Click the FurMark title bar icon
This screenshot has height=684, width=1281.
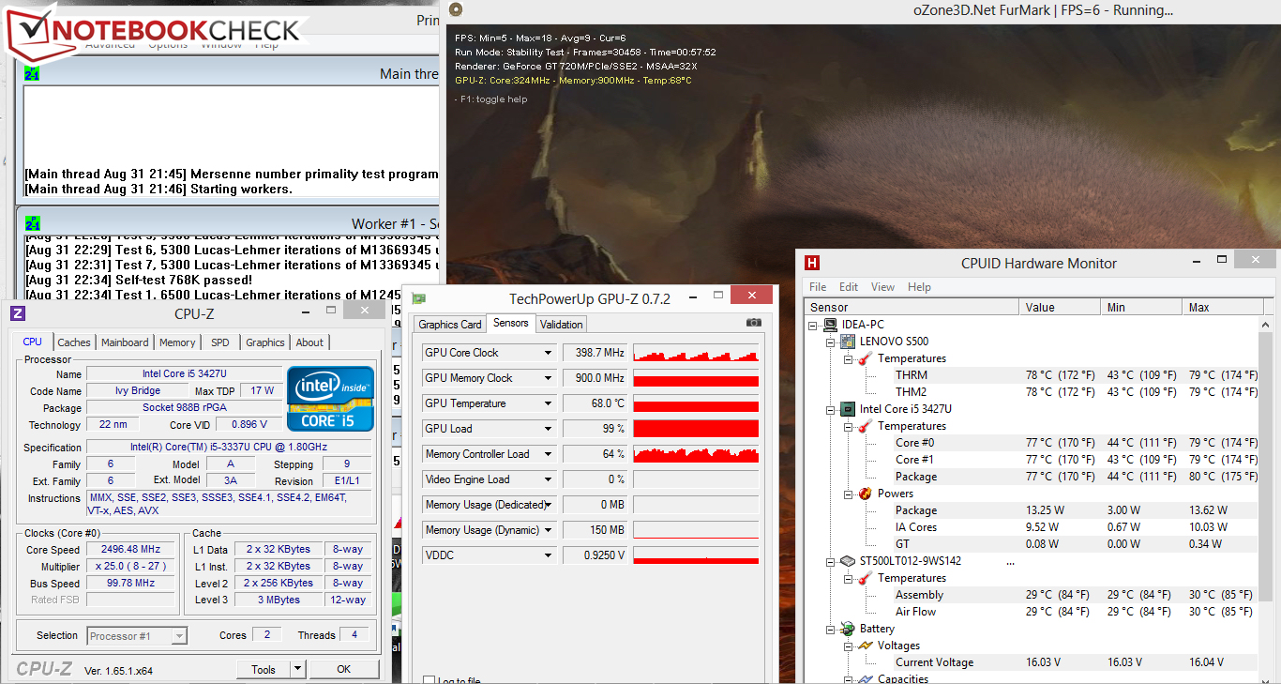click(456, 9)
